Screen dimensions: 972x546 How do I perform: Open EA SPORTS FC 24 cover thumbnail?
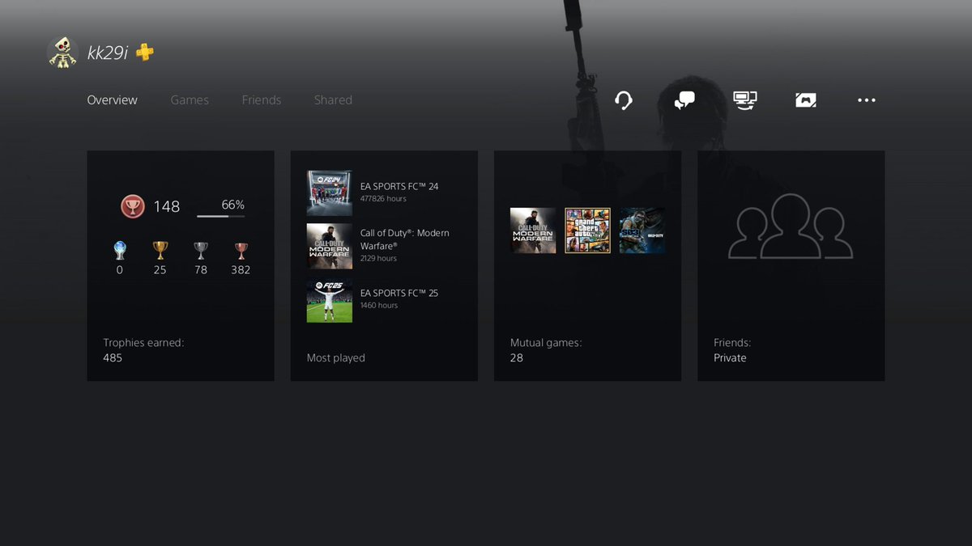click(x=330, y=193)
